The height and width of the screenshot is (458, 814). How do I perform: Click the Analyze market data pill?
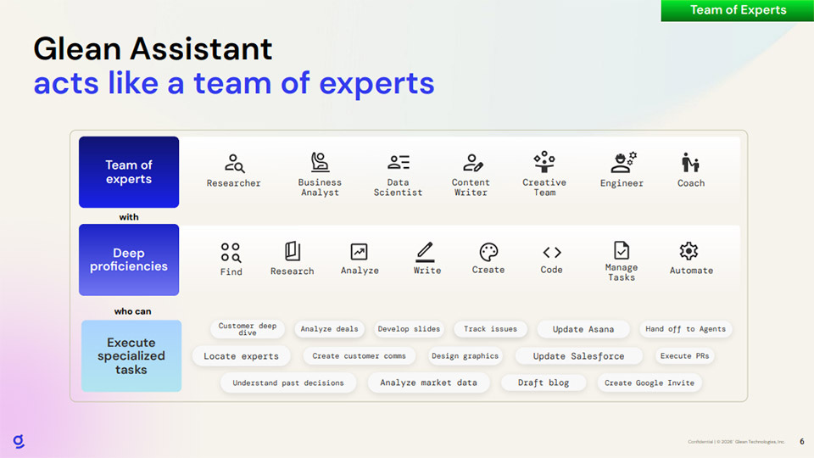click(428, 383)
